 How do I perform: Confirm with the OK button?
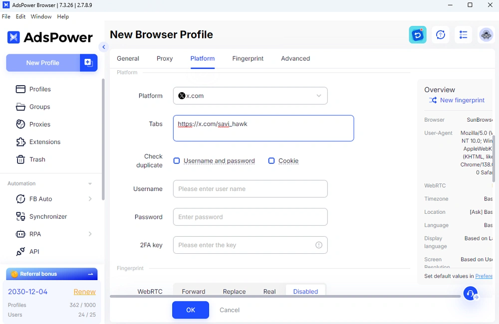click(x=191, y=310)
